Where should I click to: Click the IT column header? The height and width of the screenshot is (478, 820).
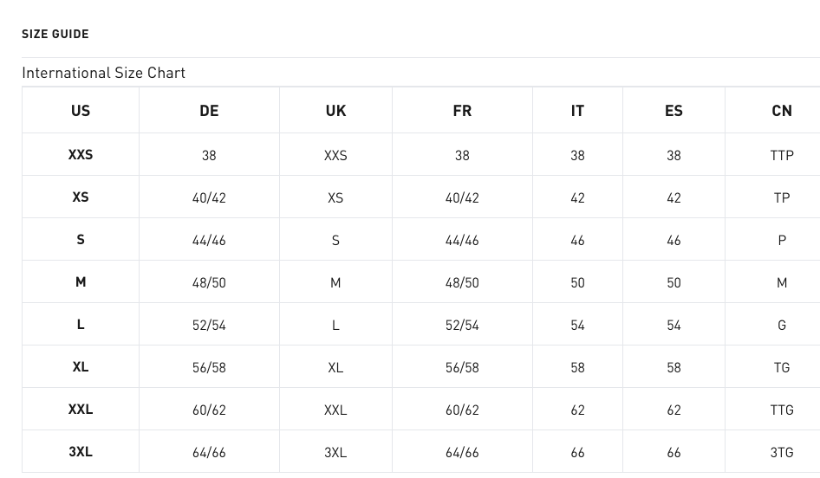point(577,111)
